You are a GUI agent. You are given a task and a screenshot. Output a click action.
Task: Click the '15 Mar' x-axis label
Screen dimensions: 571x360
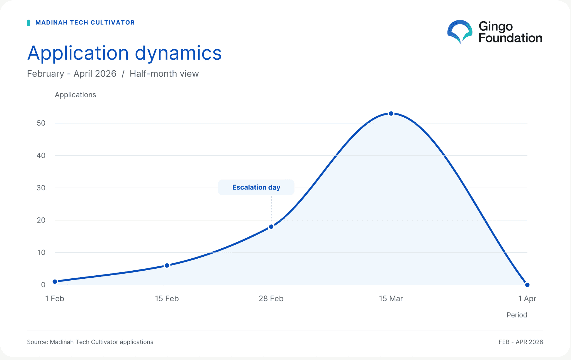391,299
